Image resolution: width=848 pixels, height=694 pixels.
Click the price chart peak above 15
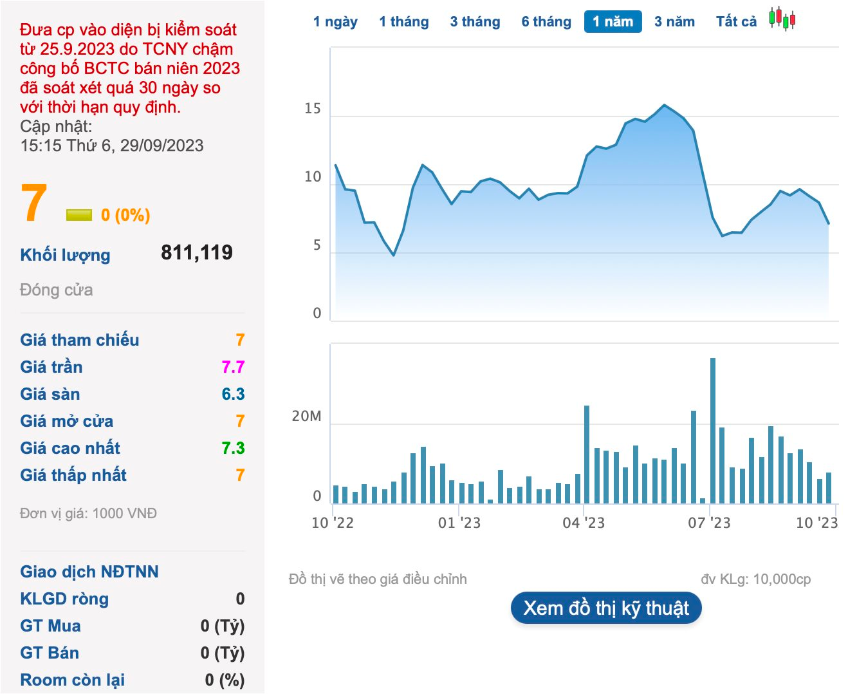pyautogui.click(x=664, y=105)
